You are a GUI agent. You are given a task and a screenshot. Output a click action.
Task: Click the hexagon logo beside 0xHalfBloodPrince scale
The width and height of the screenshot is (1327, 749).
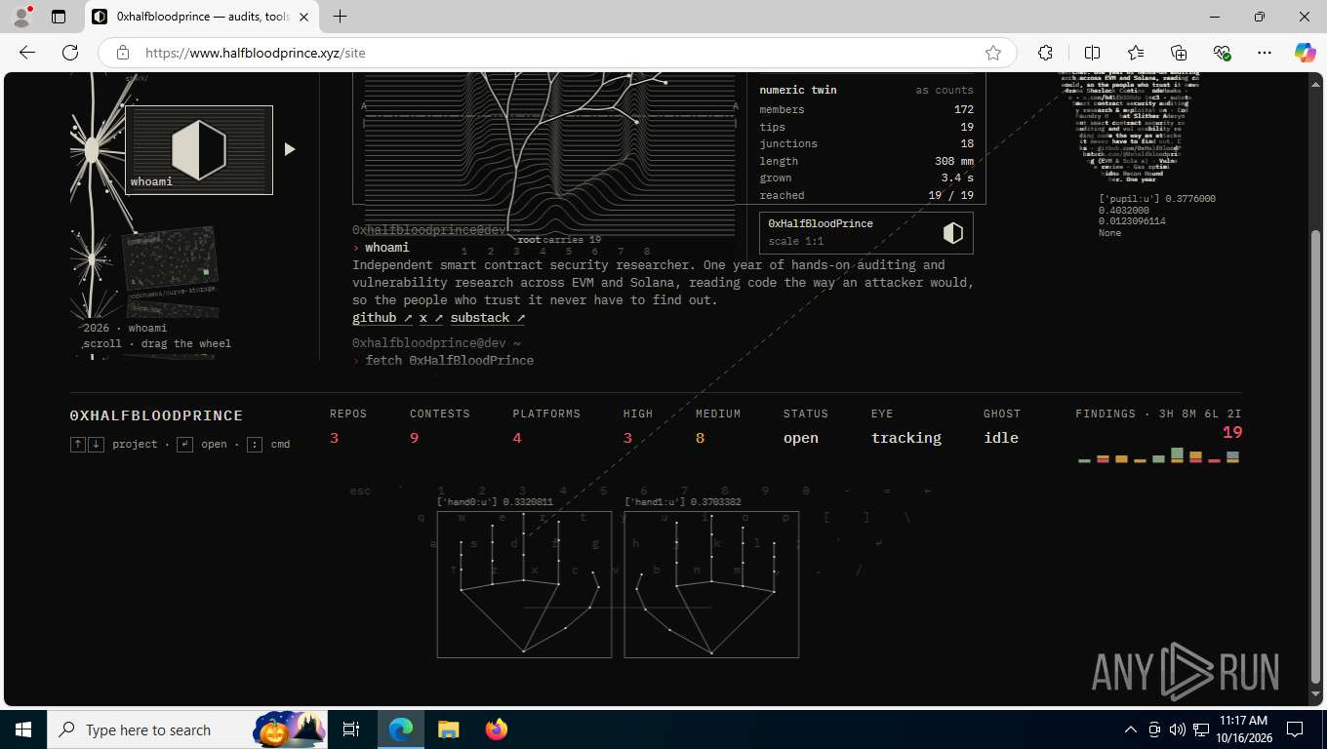tap(953, 232)
